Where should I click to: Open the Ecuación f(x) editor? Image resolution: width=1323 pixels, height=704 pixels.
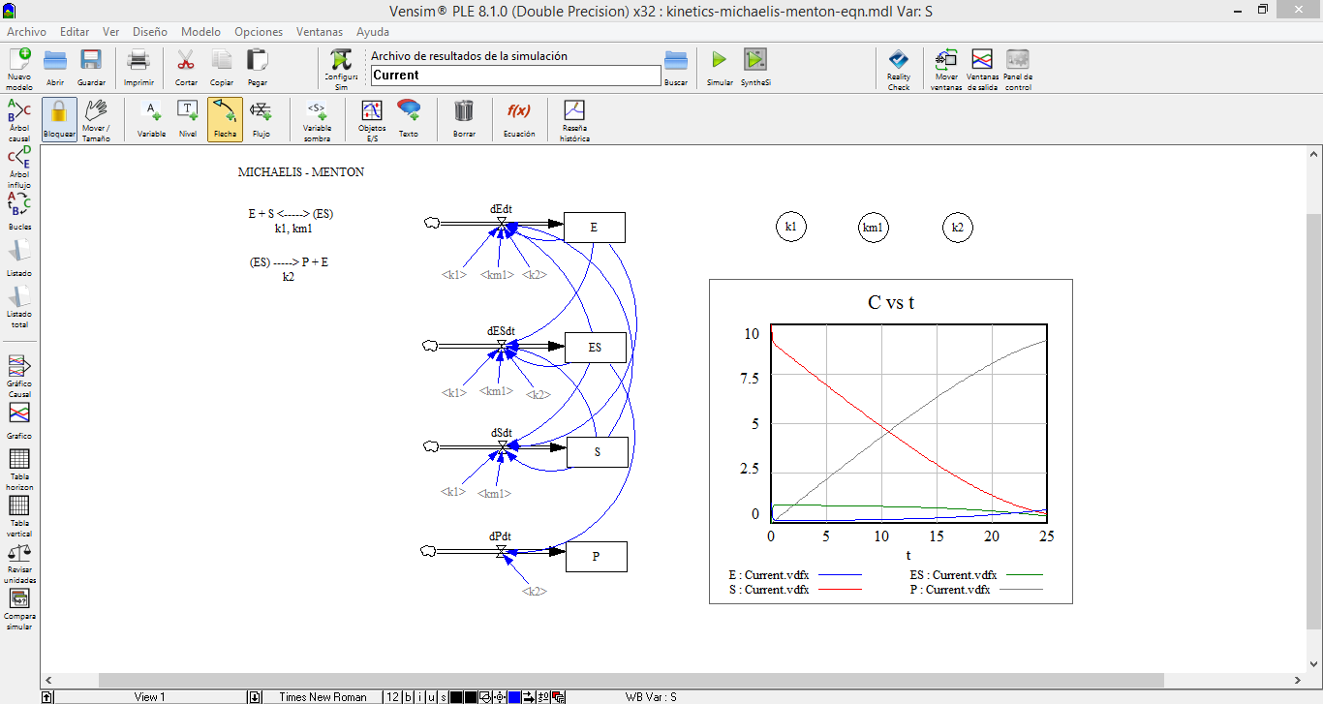[x=519, y=119]
